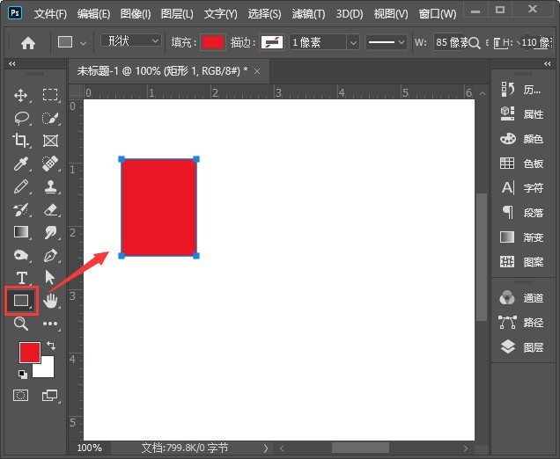The image size is (560, 459).
Task: Open the stroke line style dropdown
Action: [x=385, y=42]
